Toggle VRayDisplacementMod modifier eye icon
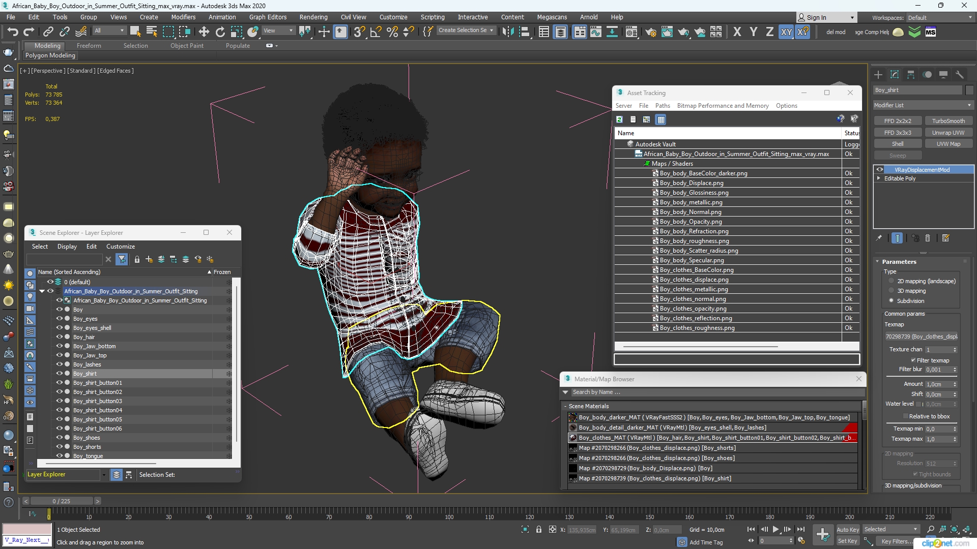The width and height of the screenshot is (977, 549). [879, 170]
